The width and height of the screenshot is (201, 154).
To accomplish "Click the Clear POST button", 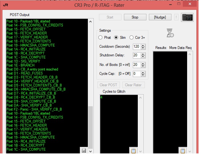I will [109, 85].
